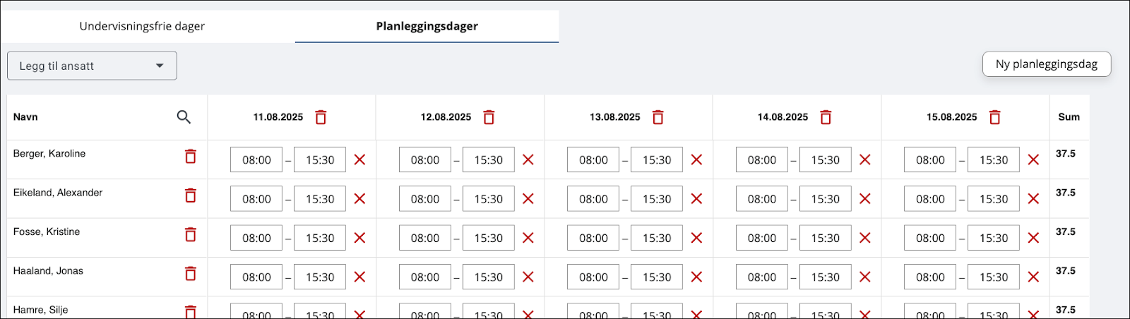The height and width of the screenshot is (319, 1130).
Task: Delete planning day 13.08.2025 via trash icon
Action: (658, 117)
